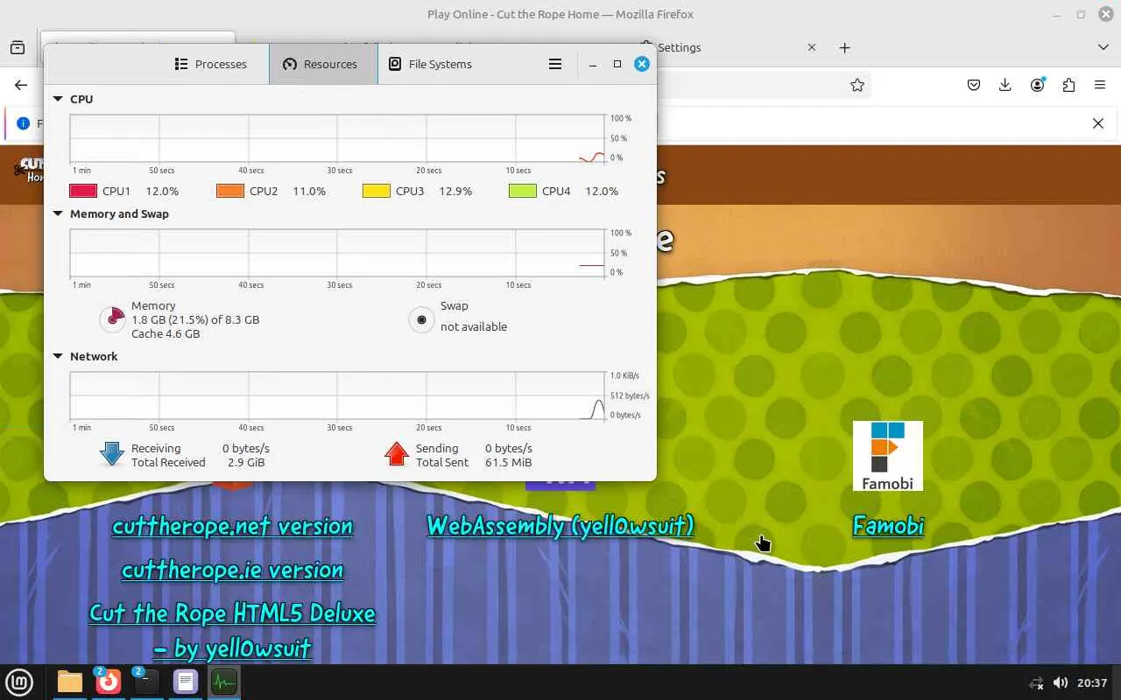Open the Terminal from the taskbar
Image resolution: width=1121 pixels, height=700 pixels.
(x=147, y=681)
